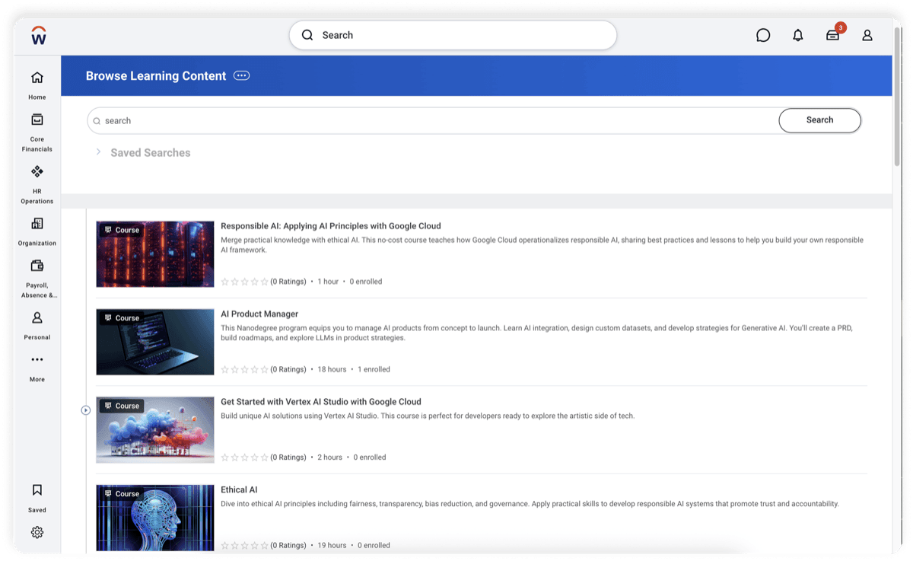Click the '1 hour' duration text
This screenshot has width=913, height=561.
328,282
